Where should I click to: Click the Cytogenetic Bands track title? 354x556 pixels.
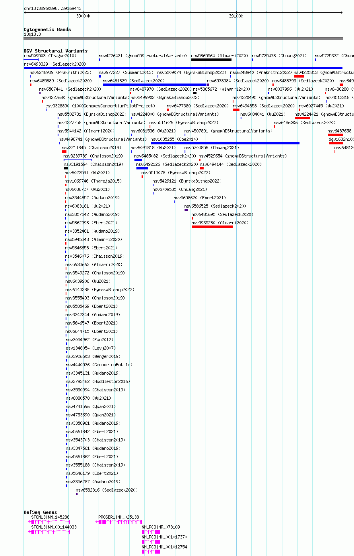pos(47,29)
